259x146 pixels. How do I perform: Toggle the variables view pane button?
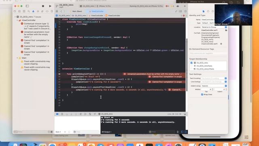coord(183,132)
